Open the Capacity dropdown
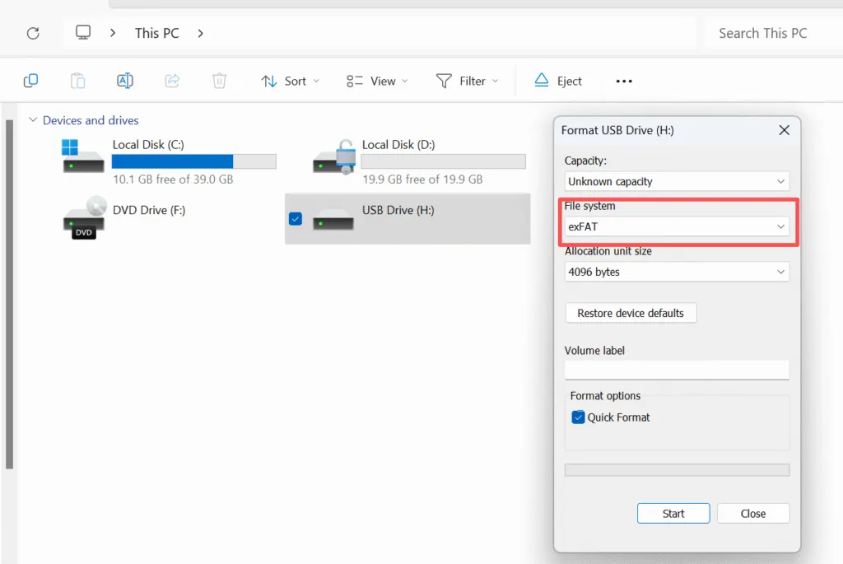Viewport: 843px width, 564px height. pos(676,181)
